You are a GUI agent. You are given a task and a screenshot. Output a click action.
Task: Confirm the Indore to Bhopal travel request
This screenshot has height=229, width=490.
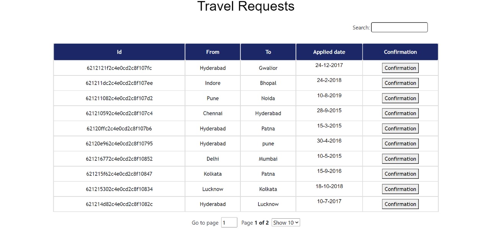400,83
